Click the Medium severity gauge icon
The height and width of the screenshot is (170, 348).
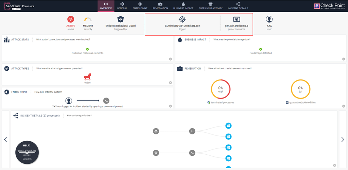[x=88, y=20]
